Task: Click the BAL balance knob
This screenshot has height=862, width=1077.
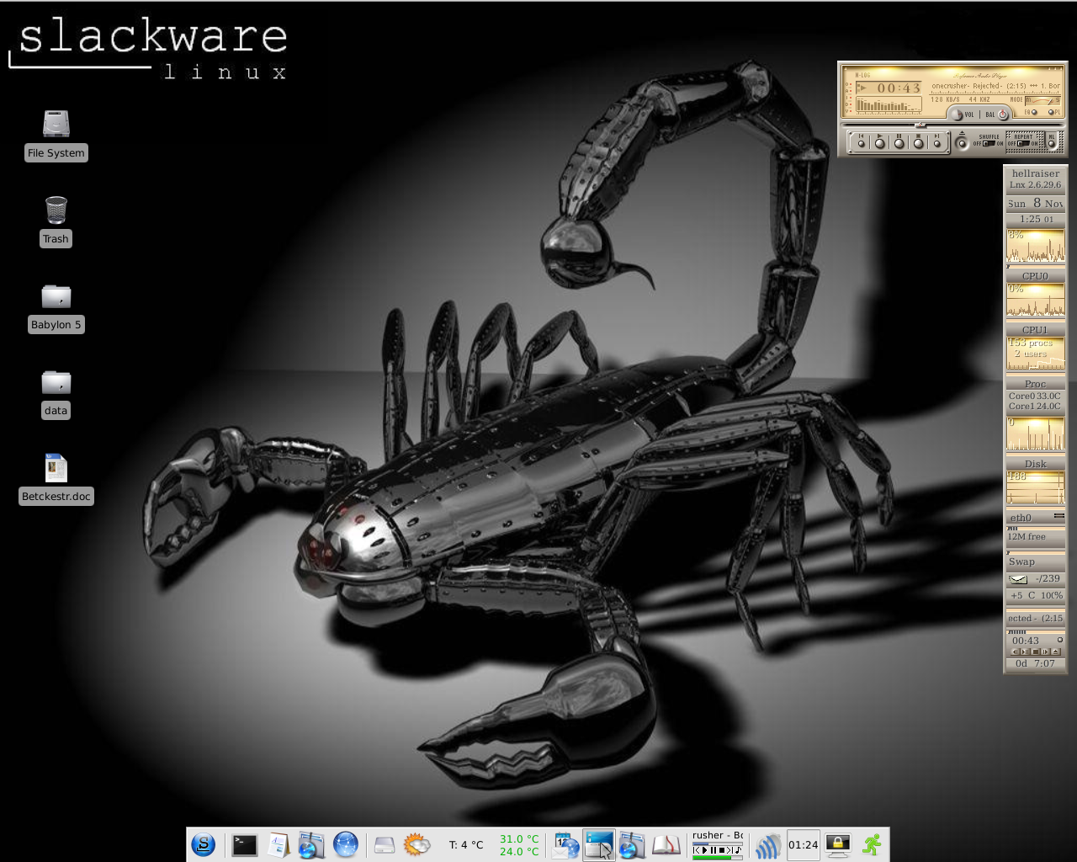Action: [x=1003, y=114]
